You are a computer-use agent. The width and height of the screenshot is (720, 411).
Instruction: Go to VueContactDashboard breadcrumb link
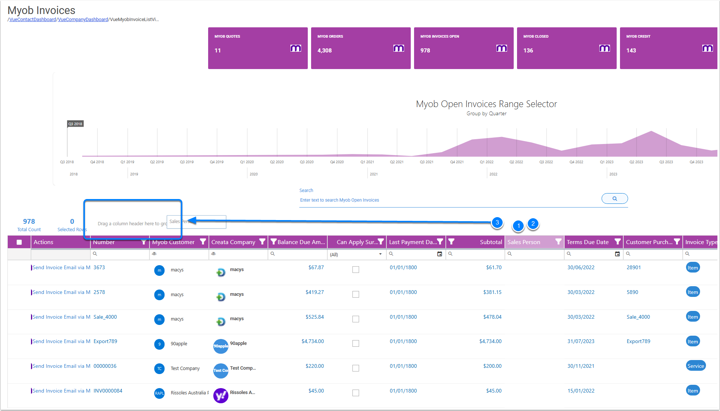point(32,20)
